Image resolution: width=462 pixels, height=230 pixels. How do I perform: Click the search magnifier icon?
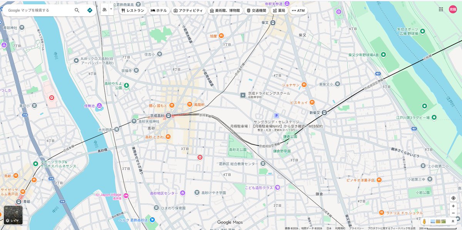[x=77, y=10]
